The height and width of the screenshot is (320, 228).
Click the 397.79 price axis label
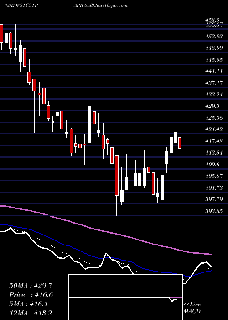(x=214, y=200)
